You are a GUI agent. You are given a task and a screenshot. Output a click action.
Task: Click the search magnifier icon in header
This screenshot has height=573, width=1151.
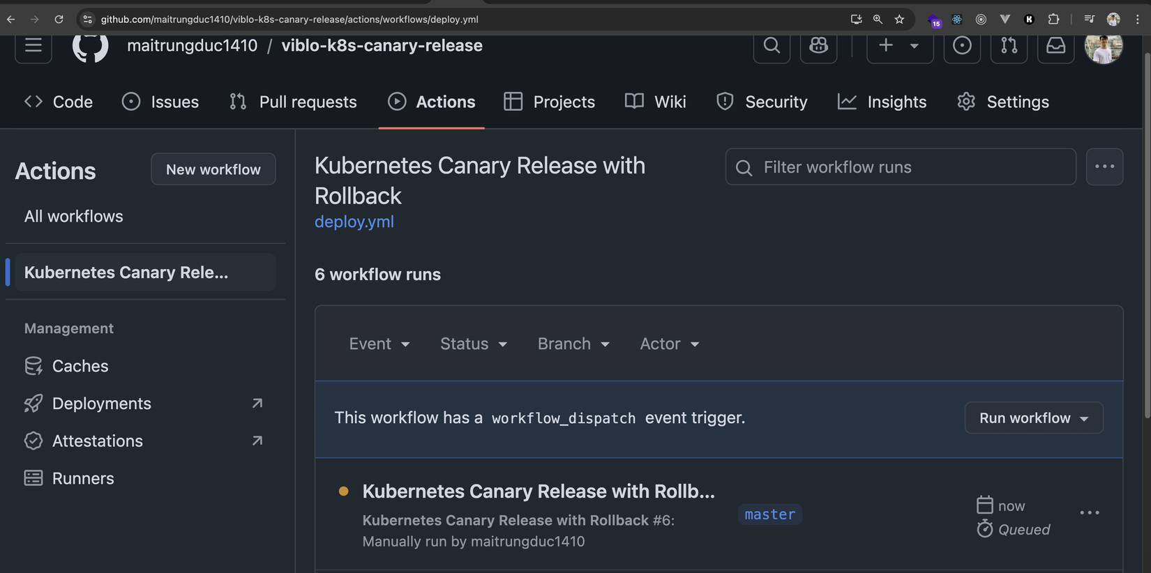[772, 46]
